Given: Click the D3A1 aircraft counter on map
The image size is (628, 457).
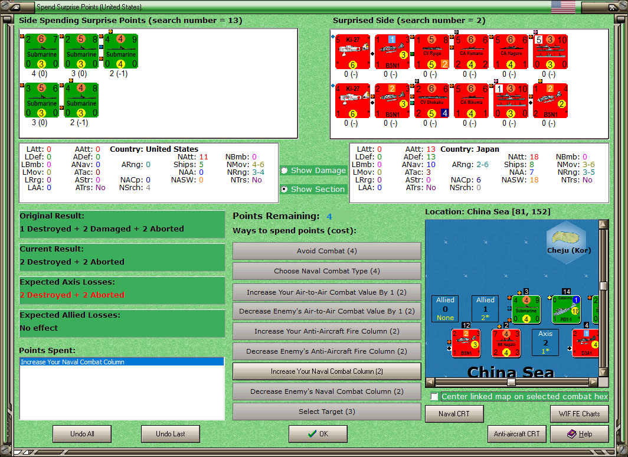Looking at the screenshot, I should tap(586, 343).
